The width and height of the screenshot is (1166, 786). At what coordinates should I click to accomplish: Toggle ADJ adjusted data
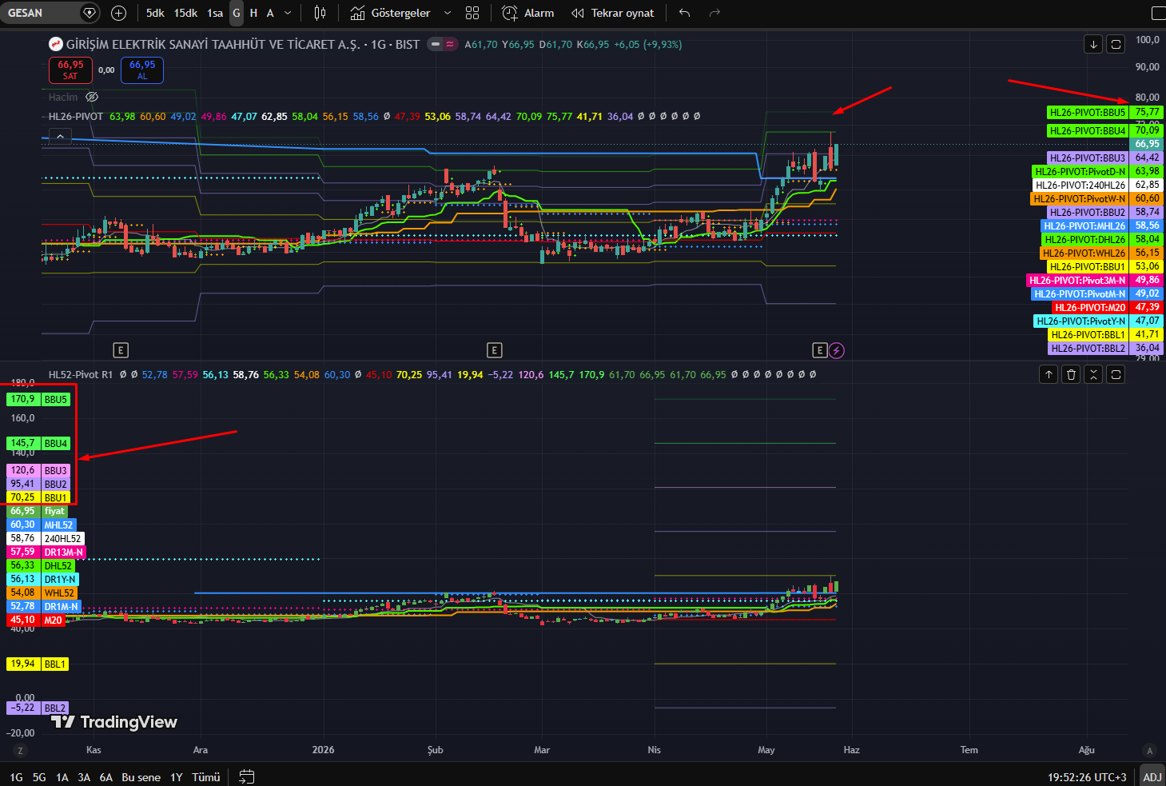click(1152, 777)
